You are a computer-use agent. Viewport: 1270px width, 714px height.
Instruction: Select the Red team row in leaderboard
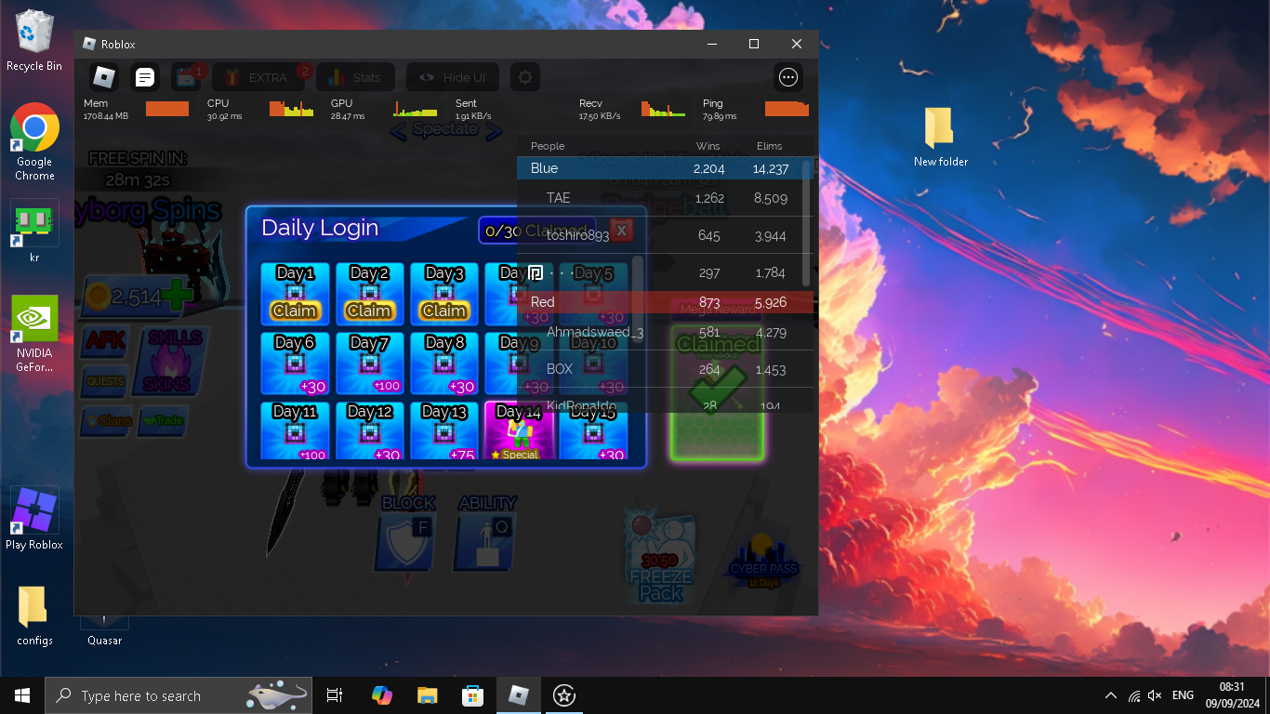[666, 302]
